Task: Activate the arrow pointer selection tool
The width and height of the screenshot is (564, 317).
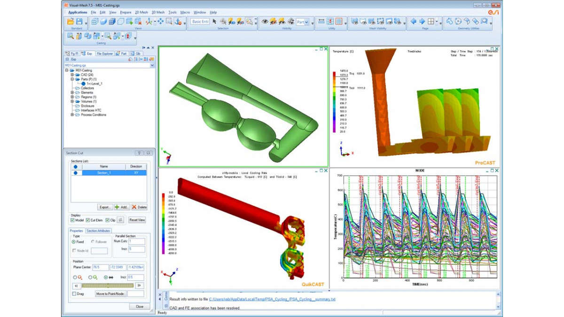Action: pos(215,22)
